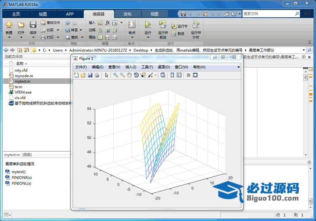The height and width of the screenshot is (221, 316).
Task: Toggle the Brush data tool
Action: tap(150, 75)
